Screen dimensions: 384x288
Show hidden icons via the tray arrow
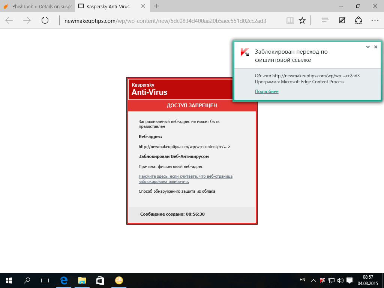313,280
